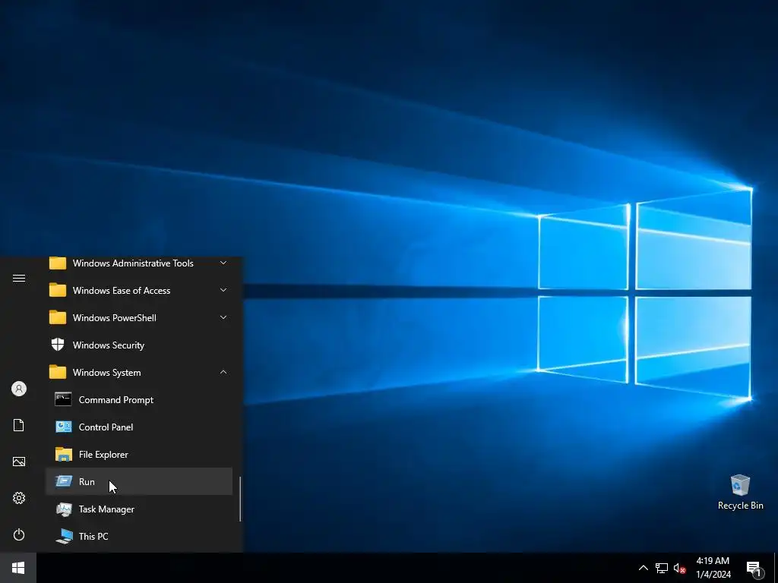Viewport: 778px width, 583px height.
Task: Click the Power icon in Start sidebar
Action: (19, 534)
